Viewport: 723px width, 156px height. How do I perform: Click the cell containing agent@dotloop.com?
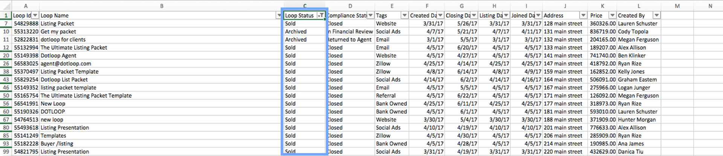tap(66, 64)
